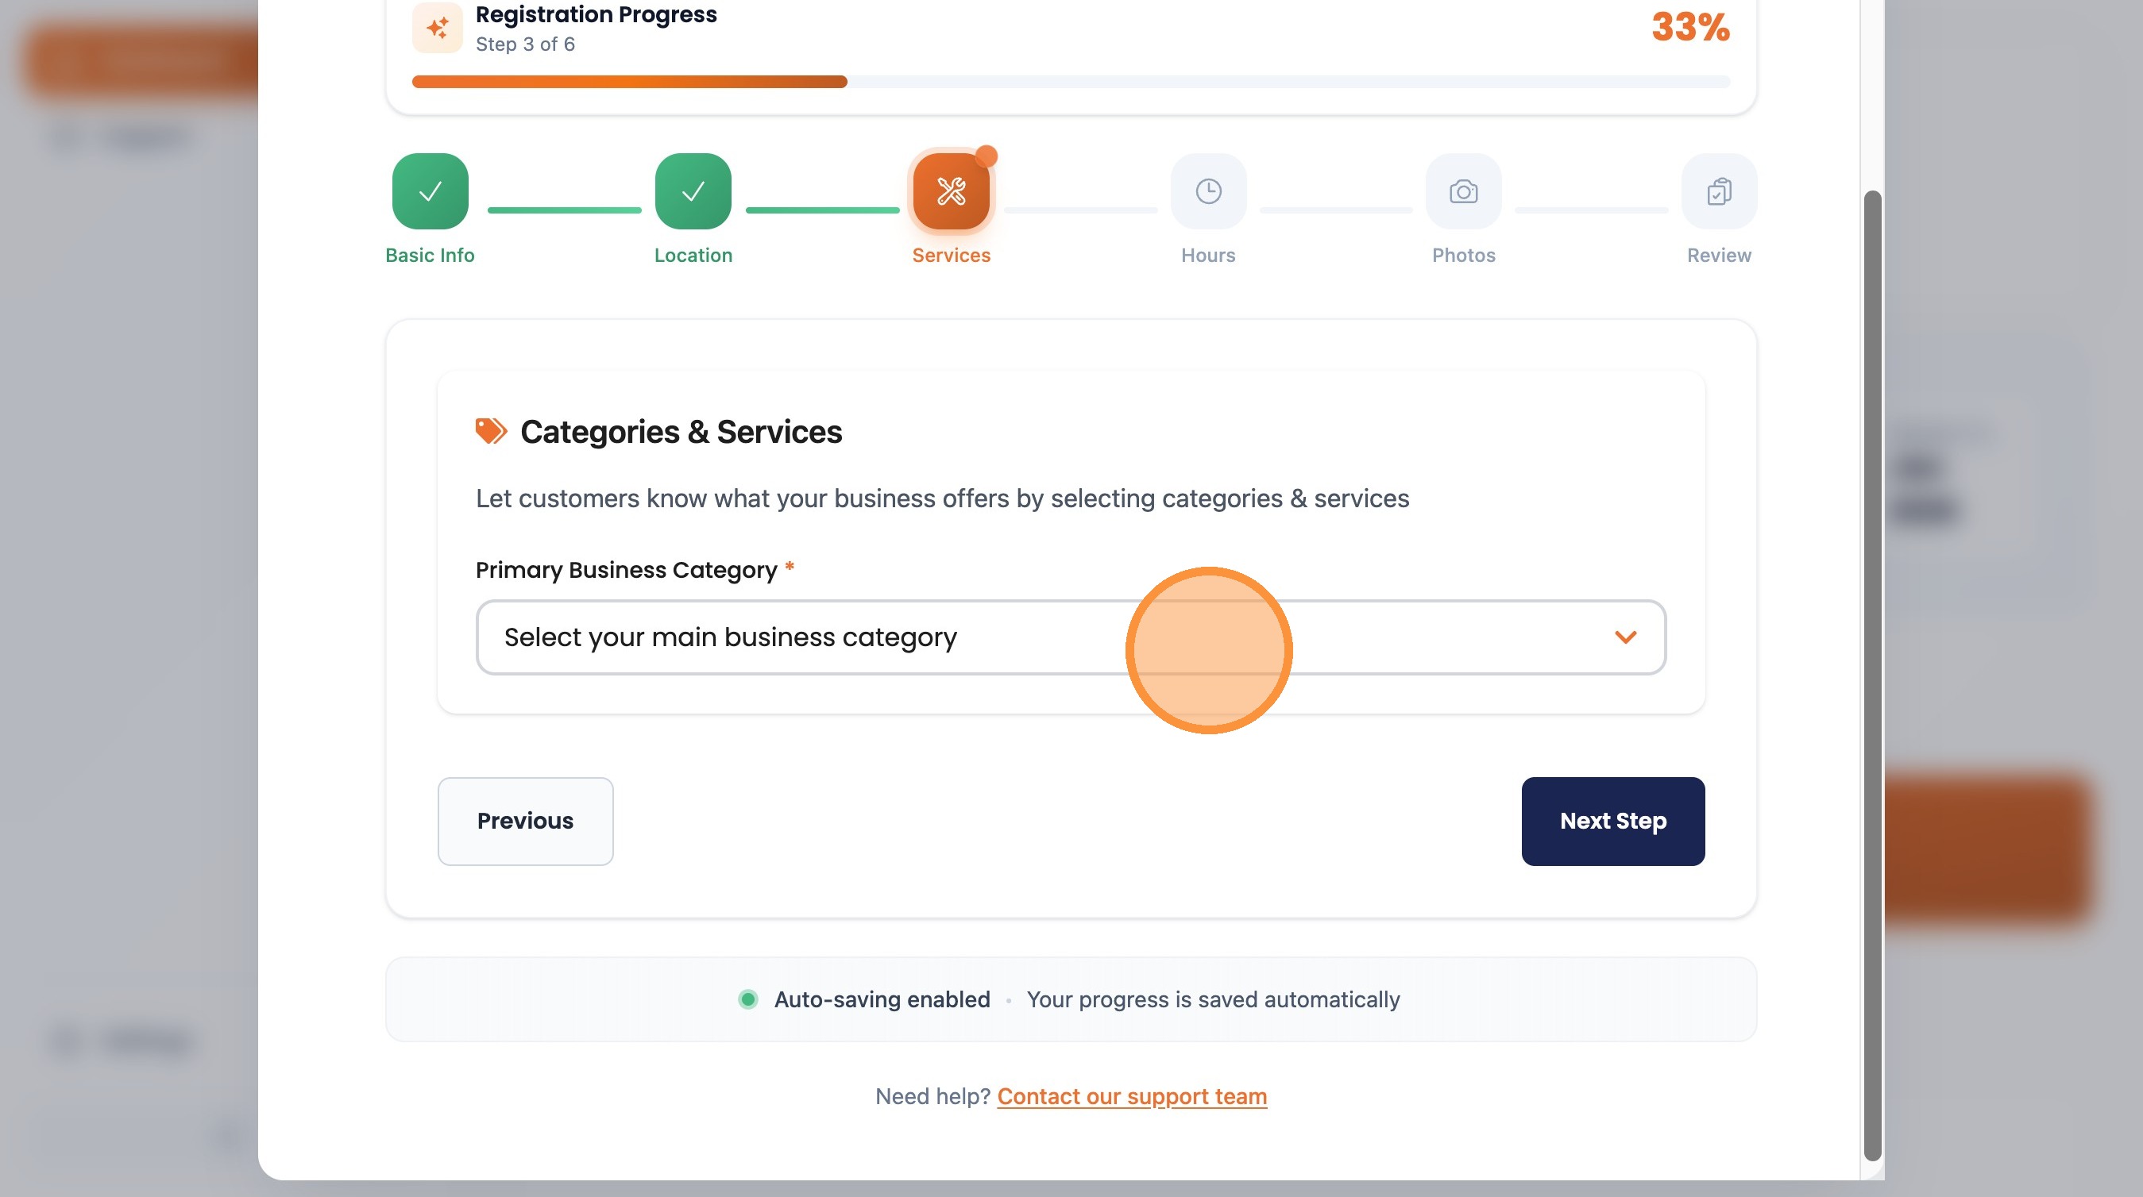Click the Photos camera icon

coord(1463,191)
